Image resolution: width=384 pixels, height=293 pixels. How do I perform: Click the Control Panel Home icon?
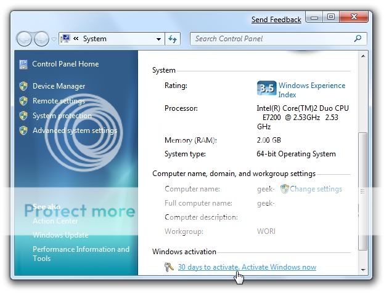tap(23, 65)
